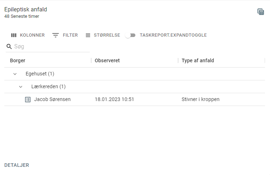Screen dimensions: 270x175
Task: Sort by the Borger column header
Action: [x=17, y=60]
